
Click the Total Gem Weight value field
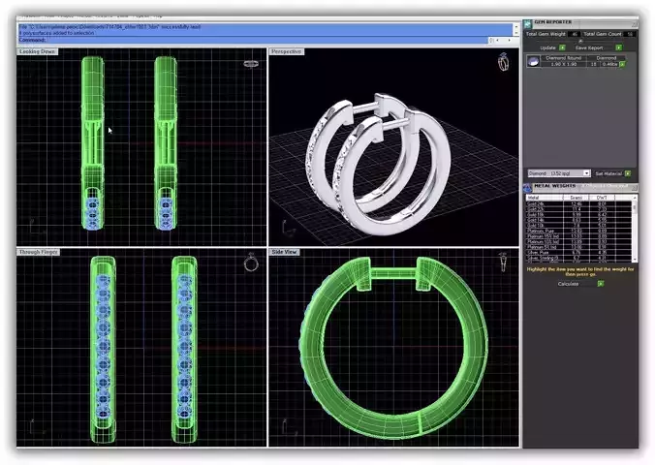575,34
